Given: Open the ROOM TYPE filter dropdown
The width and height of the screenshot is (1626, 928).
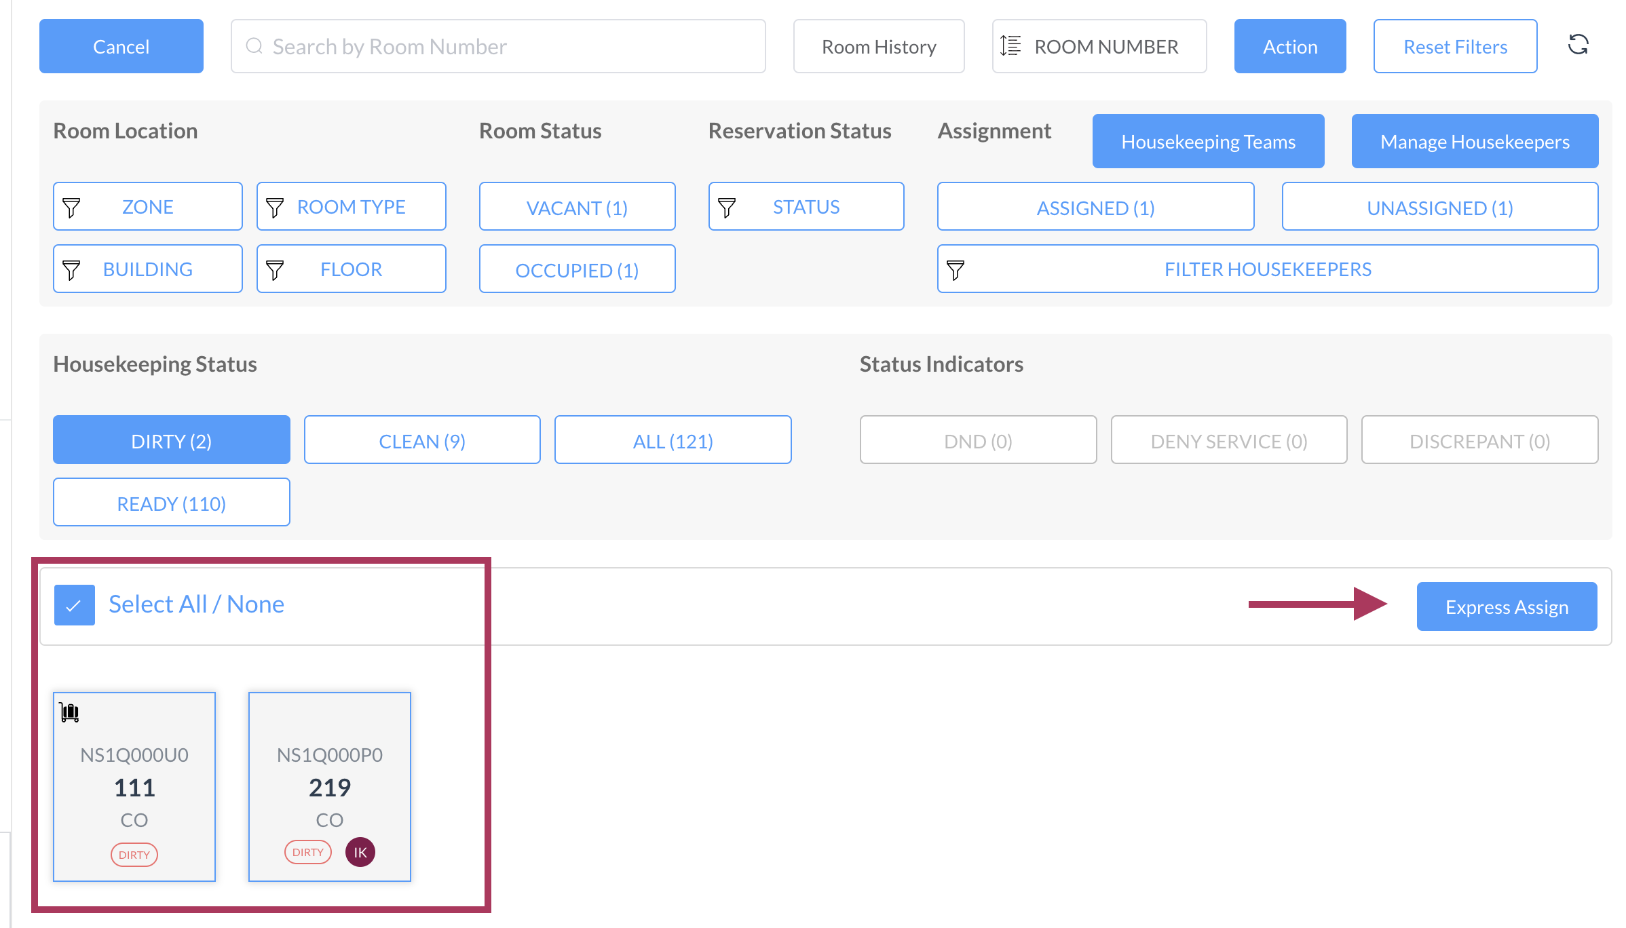Looking at the screenshot, I should click(x=351, y=207).
